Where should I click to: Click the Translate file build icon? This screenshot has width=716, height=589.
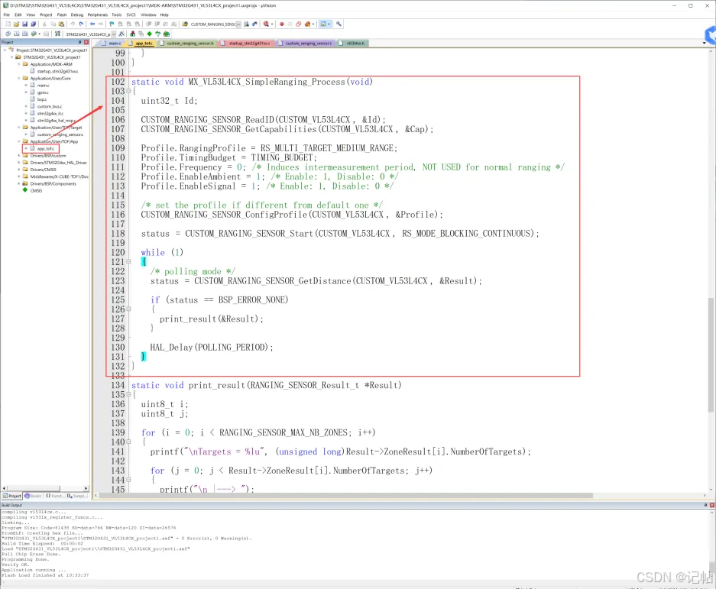pyautogui.click(x=8, y=34)
